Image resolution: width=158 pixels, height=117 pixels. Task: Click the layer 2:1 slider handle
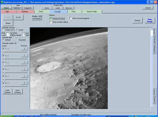(x=5, y=59)
